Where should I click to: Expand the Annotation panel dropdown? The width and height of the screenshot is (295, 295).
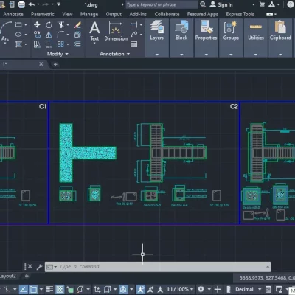pyautogui.click(x=115, y=54)
